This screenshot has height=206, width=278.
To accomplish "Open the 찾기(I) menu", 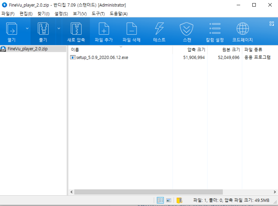I will click(43, 14).
